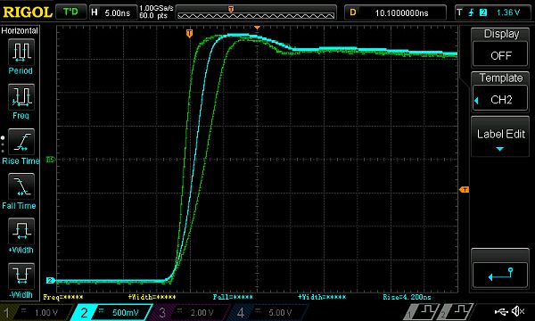This screenshot has height=321, width=535.
Task: Click the orange trigger level marker
Action: 465,189
